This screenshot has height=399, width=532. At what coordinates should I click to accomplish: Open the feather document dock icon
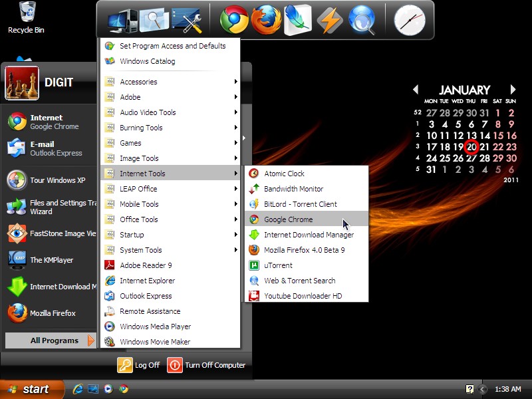(297, 20)
